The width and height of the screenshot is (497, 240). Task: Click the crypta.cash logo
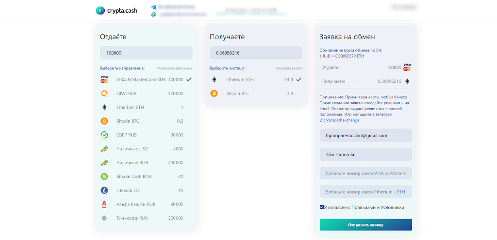pyautogui.click(x=116, y=10)
